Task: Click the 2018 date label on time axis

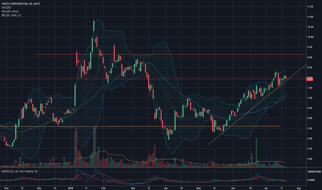Action: 70,188
